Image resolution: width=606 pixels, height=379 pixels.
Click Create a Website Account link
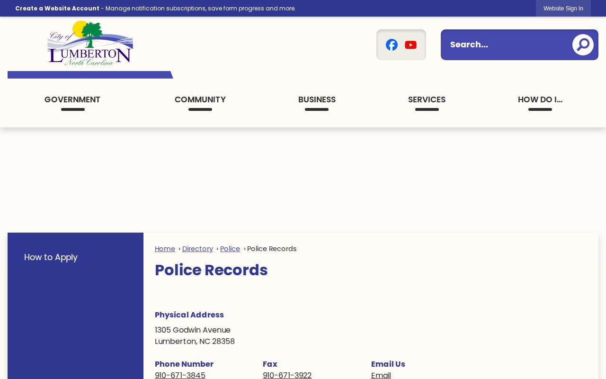coord(57,9)
